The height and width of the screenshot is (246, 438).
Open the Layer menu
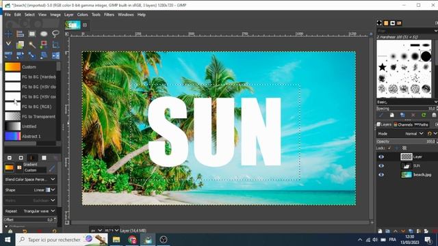click(68, 14)
